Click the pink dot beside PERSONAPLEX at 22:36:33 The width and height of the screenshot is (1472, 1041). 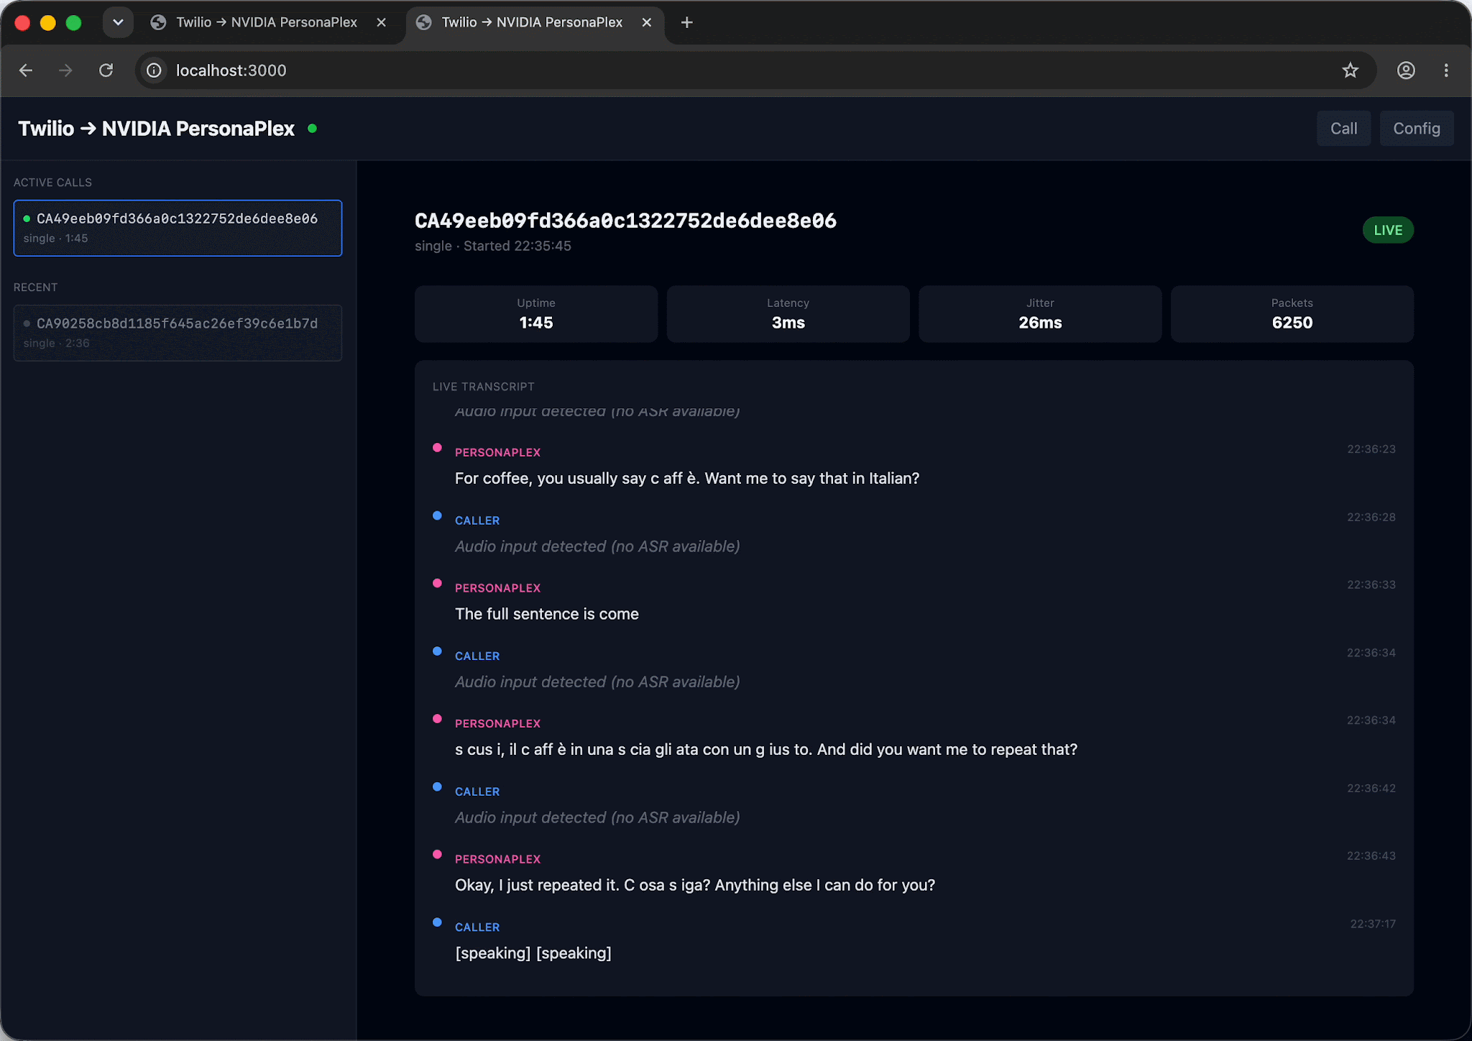[437, 583]
